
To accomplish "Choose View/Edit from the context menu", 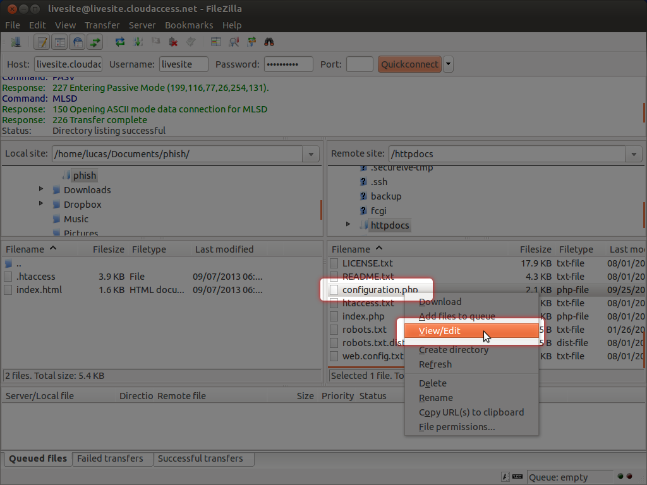I will point(471,331).
